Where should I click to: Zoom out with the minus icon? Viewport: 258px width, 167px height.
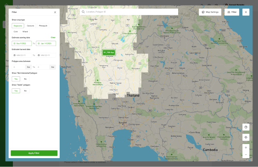coord(246,154)
